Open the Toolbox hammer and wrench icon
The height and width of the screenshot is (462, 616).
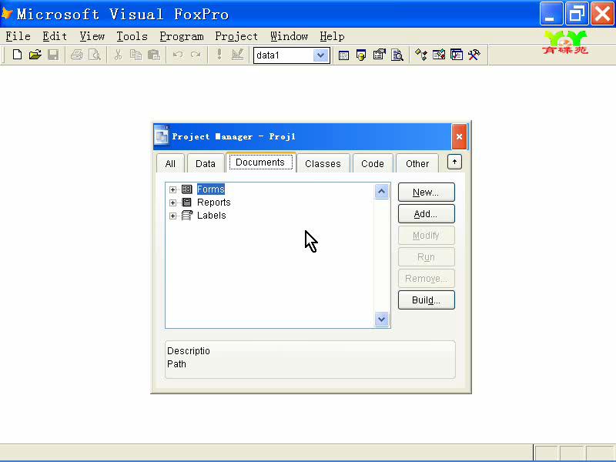pos(474,55)
